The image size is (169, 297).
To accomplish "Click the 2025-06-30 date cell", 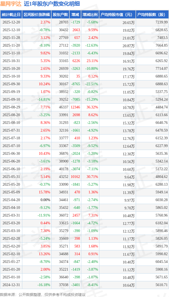I will [x=11, y=154].
